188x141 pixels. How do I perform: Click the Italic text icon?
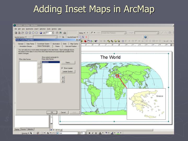point(93,133)
